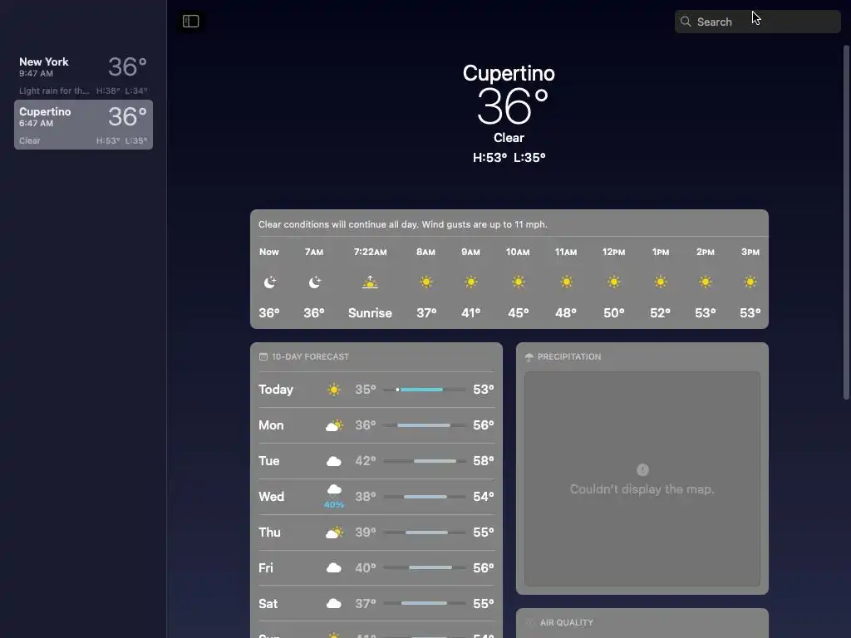Click the sun icon under 3PM
The width and height of the screenshot is (851, 638).
(750, 282)
